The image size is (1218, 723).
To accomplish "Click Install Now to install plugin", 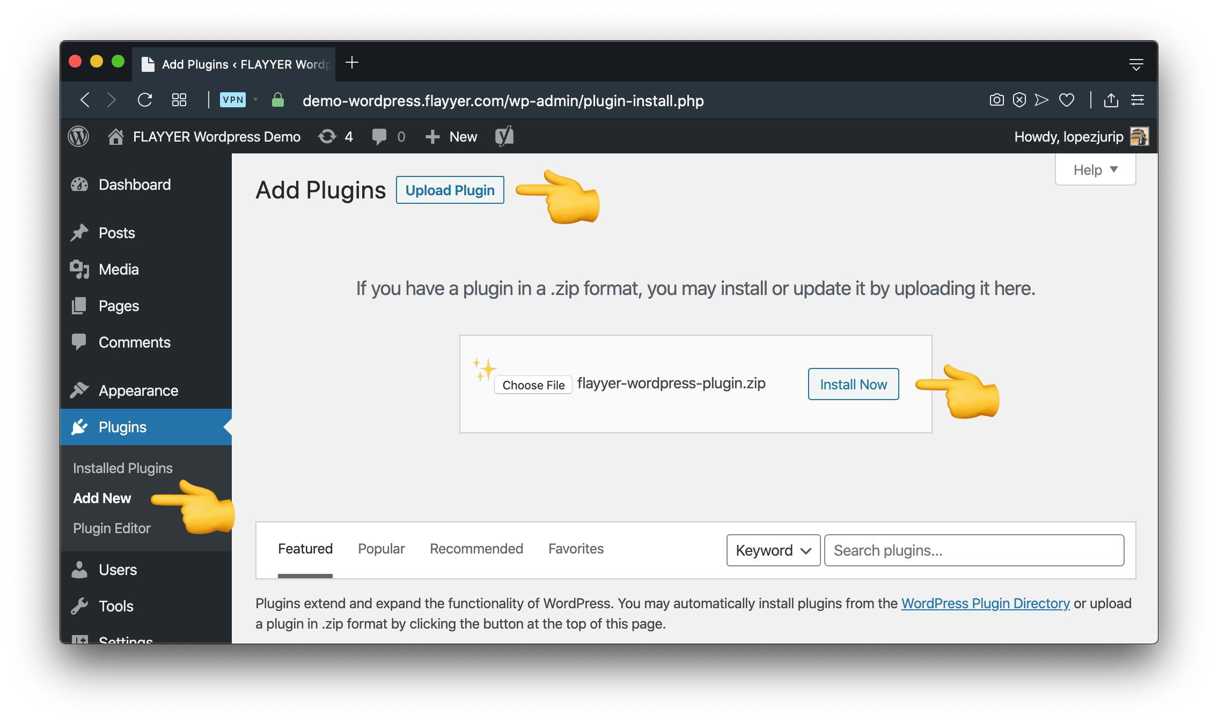I will pos(852,385).
